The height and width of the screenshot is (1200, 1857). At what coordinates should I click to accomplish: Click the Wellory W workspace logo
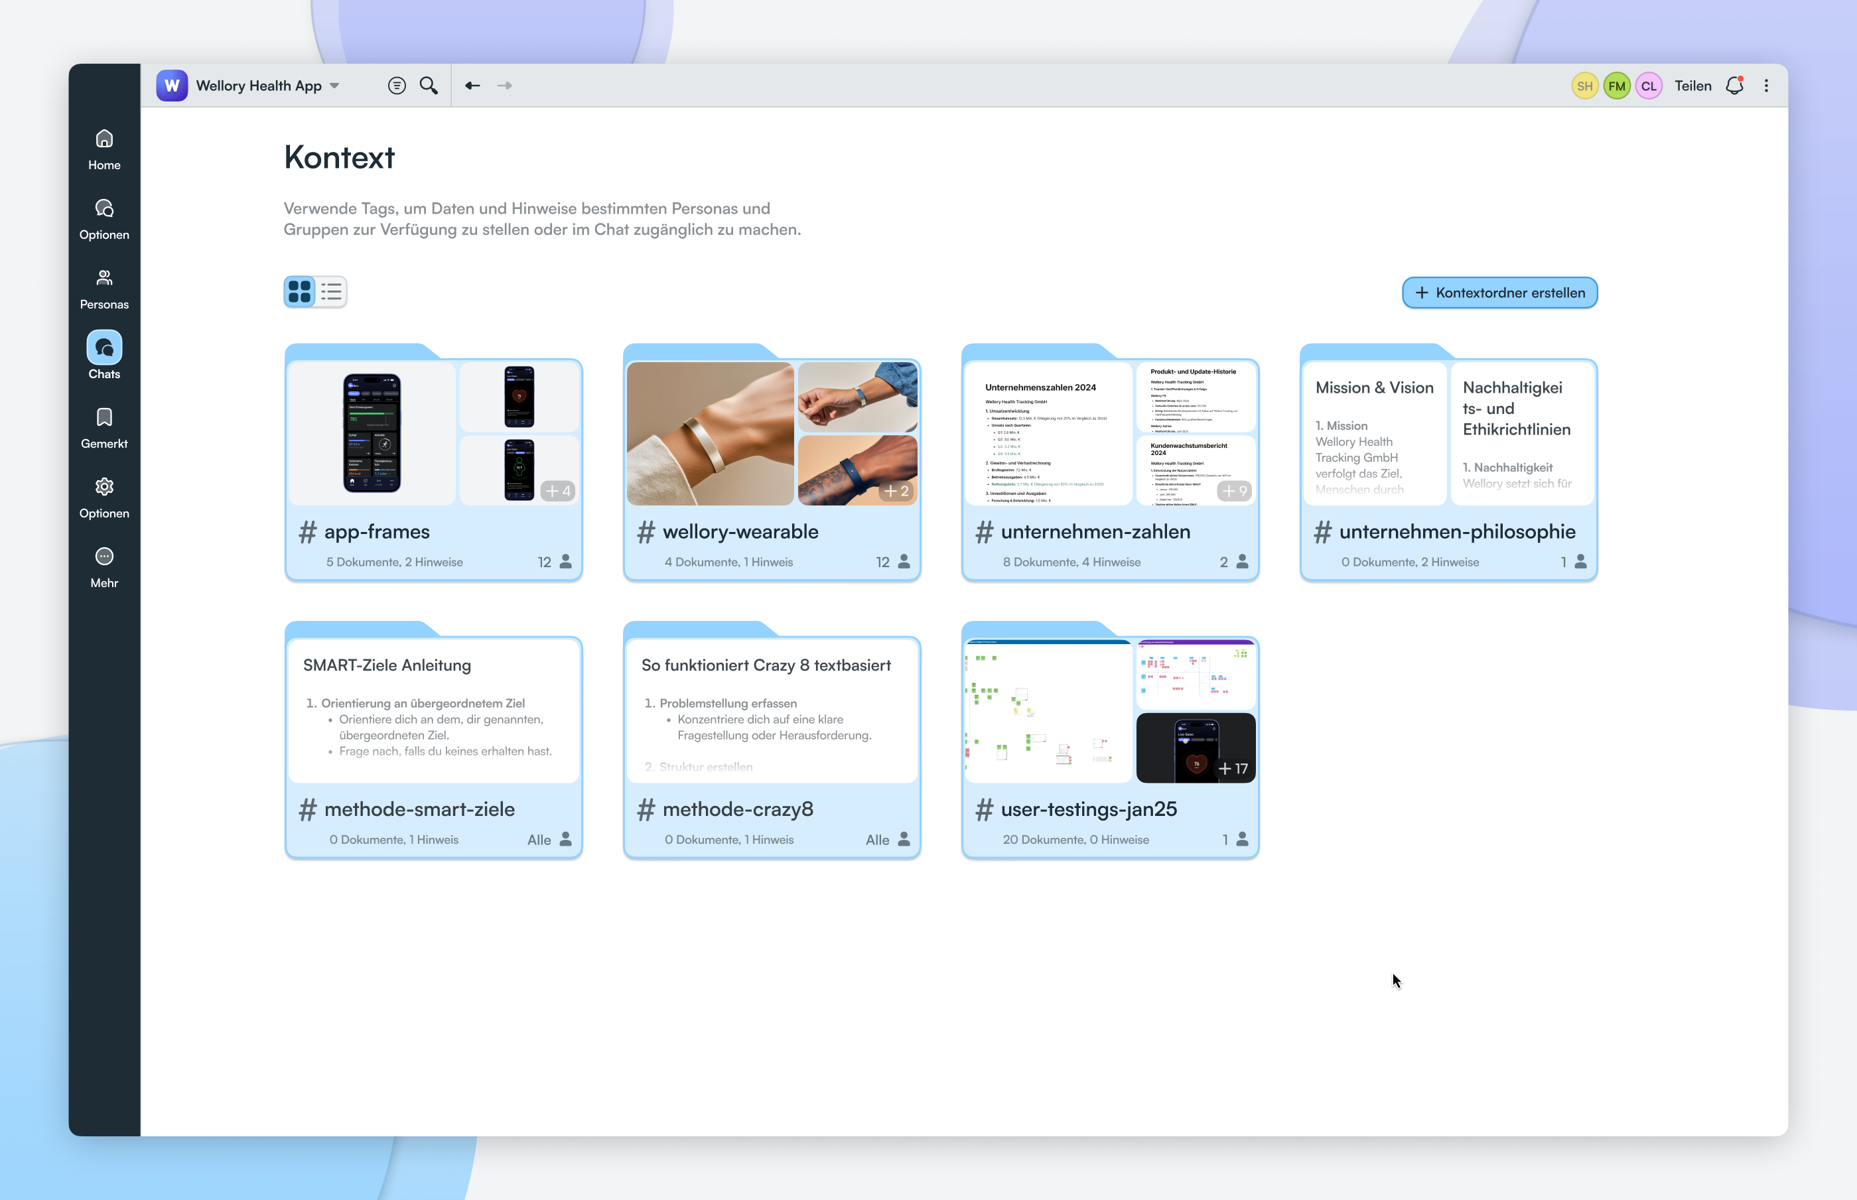tap(172, 86)
